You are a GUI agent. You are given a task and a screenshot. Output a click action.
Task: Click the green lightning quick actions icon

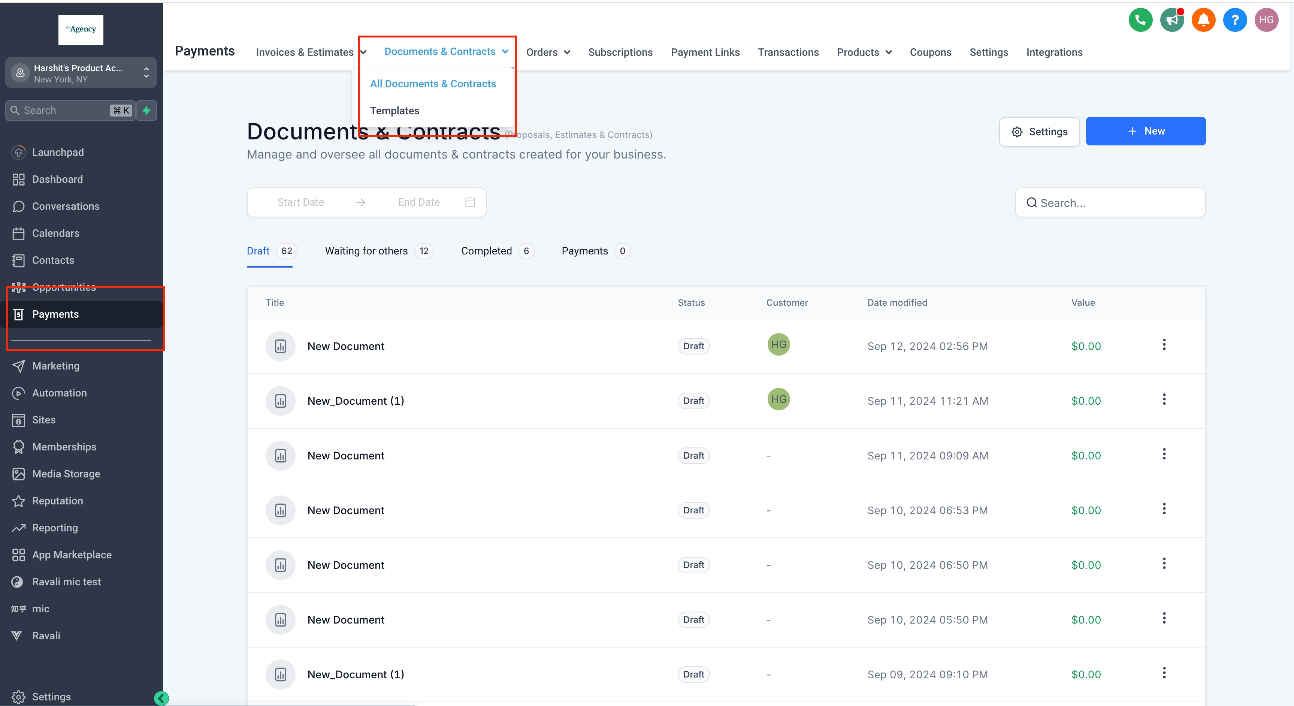pyautogui.click(x=147, y=111)
